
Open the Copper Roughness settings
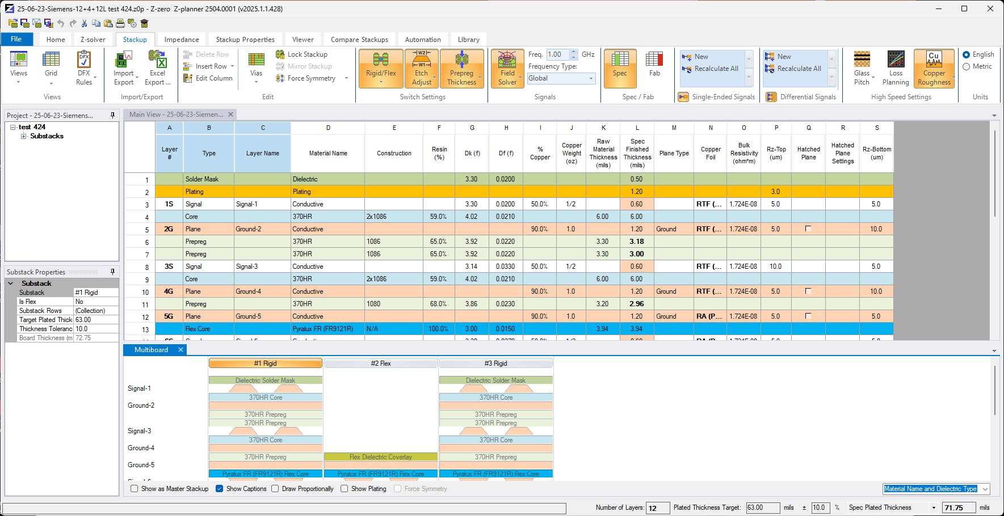[934, 68]
